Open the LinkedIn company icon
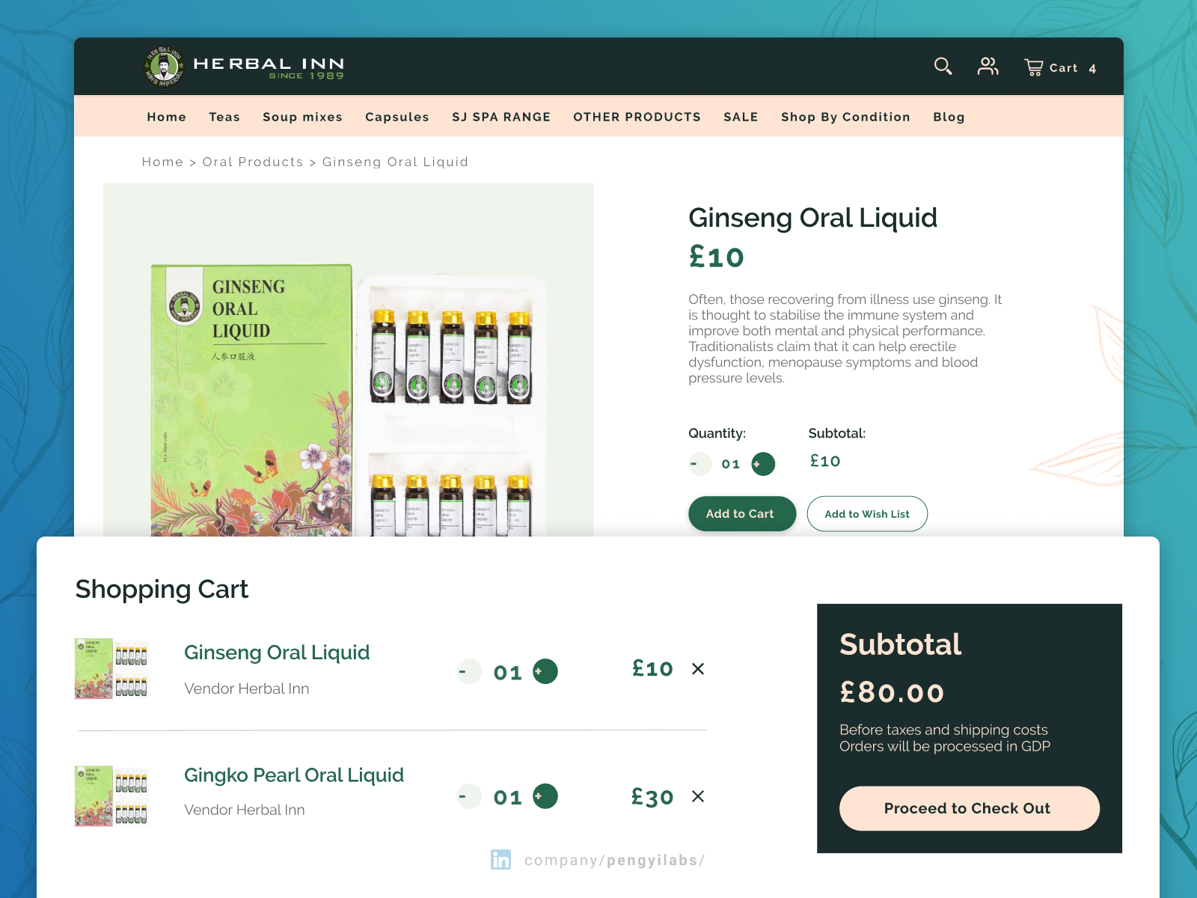This screenshot has width=1197, height=898. pos(500,860)
